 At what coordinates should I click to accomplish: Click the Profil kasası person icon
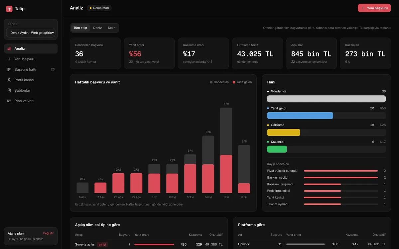pyautogui.click(x=9, y=80)
